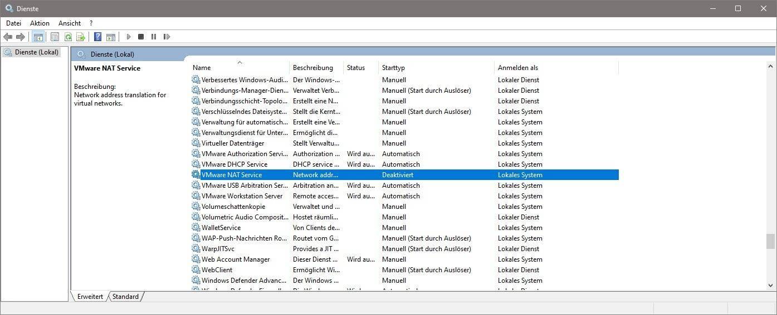Click the Export list toolbar icon
Image resolution: width=777 pixels, height=315 pixels.
tap(81, 37)
